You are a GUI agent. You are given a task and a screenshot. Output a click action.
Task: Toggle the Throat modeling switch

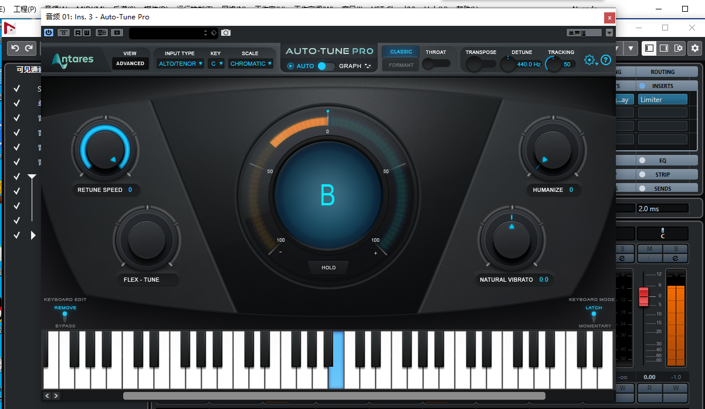[x=436, y=63]
